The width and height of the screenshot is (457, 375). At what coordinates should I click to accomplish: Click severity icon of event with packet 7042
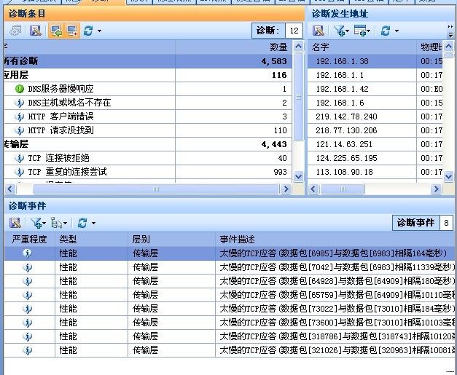(x=28, y=267)
